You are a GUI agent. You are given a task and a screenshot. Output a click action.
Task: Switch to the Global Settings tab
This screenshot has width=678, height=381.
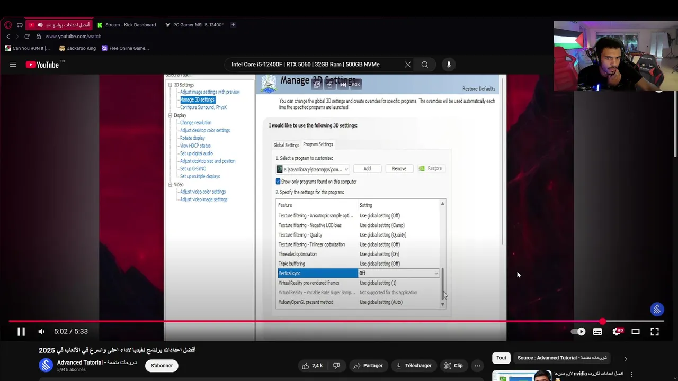coord(286,145)
